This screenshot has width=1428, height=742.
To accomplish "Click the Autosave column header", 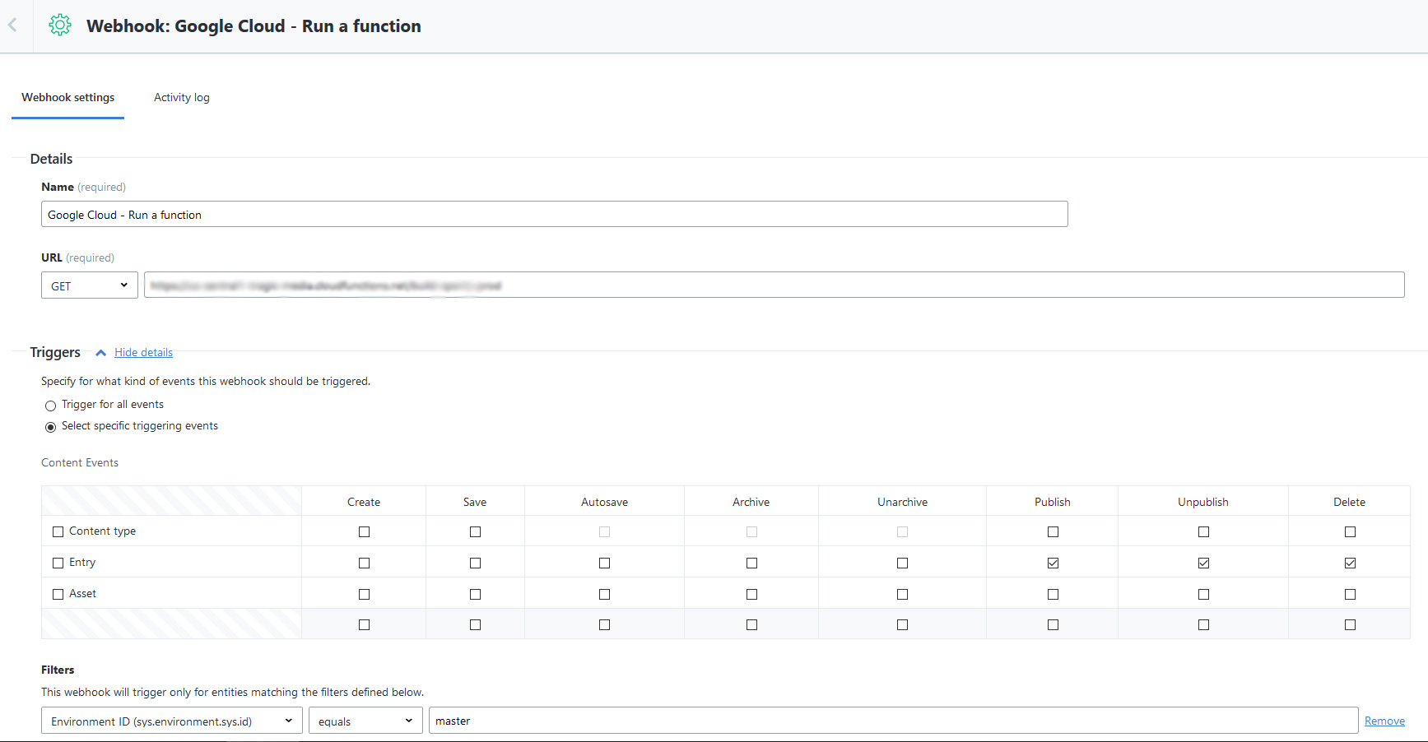I will pos(604,502).
